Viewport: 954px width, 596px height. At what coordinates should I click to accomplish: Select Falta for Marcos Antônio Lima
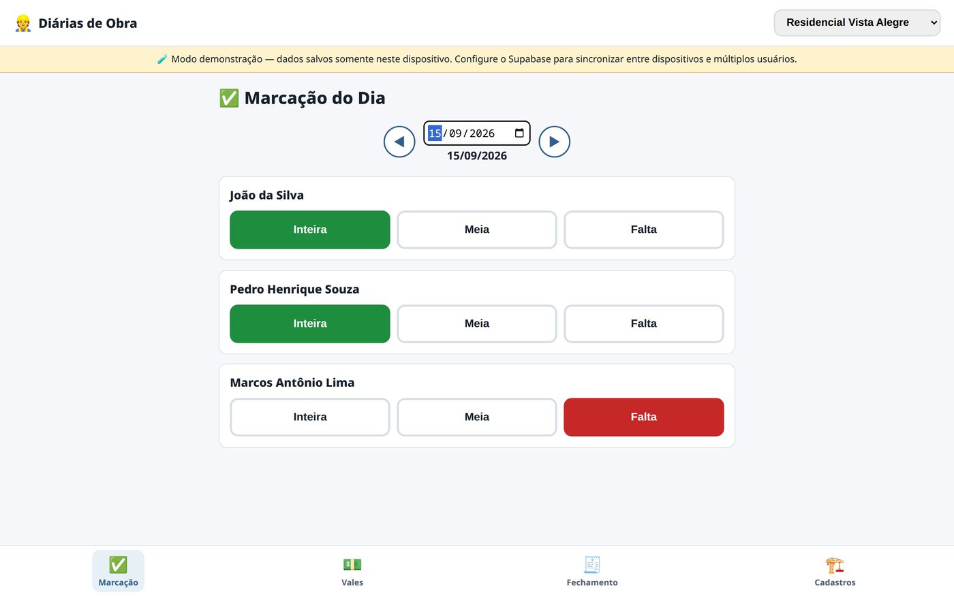pos(644,417)
